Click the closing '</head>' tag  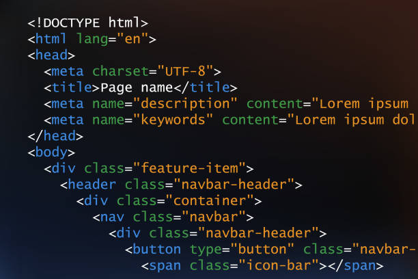click(55, 136)
